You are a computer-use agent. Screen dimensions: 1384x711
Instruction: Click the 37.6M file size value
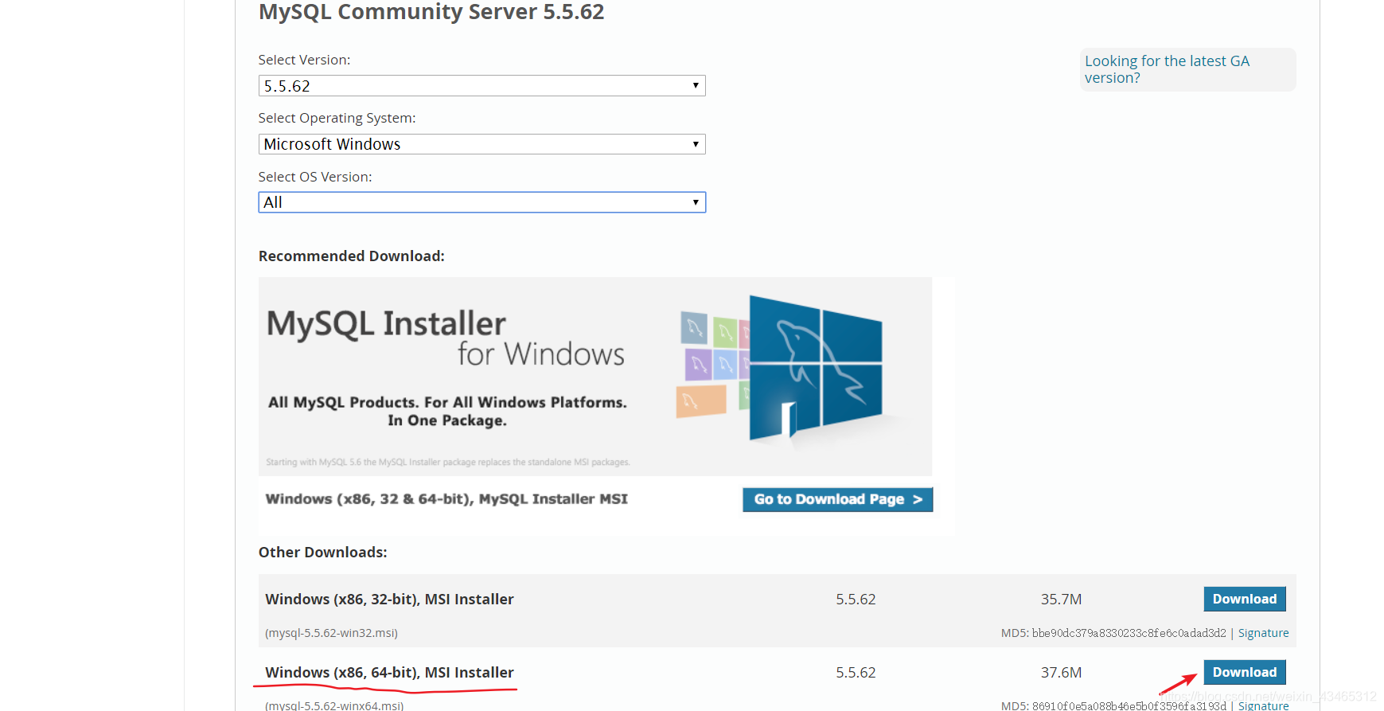(x=1061, y=672)
